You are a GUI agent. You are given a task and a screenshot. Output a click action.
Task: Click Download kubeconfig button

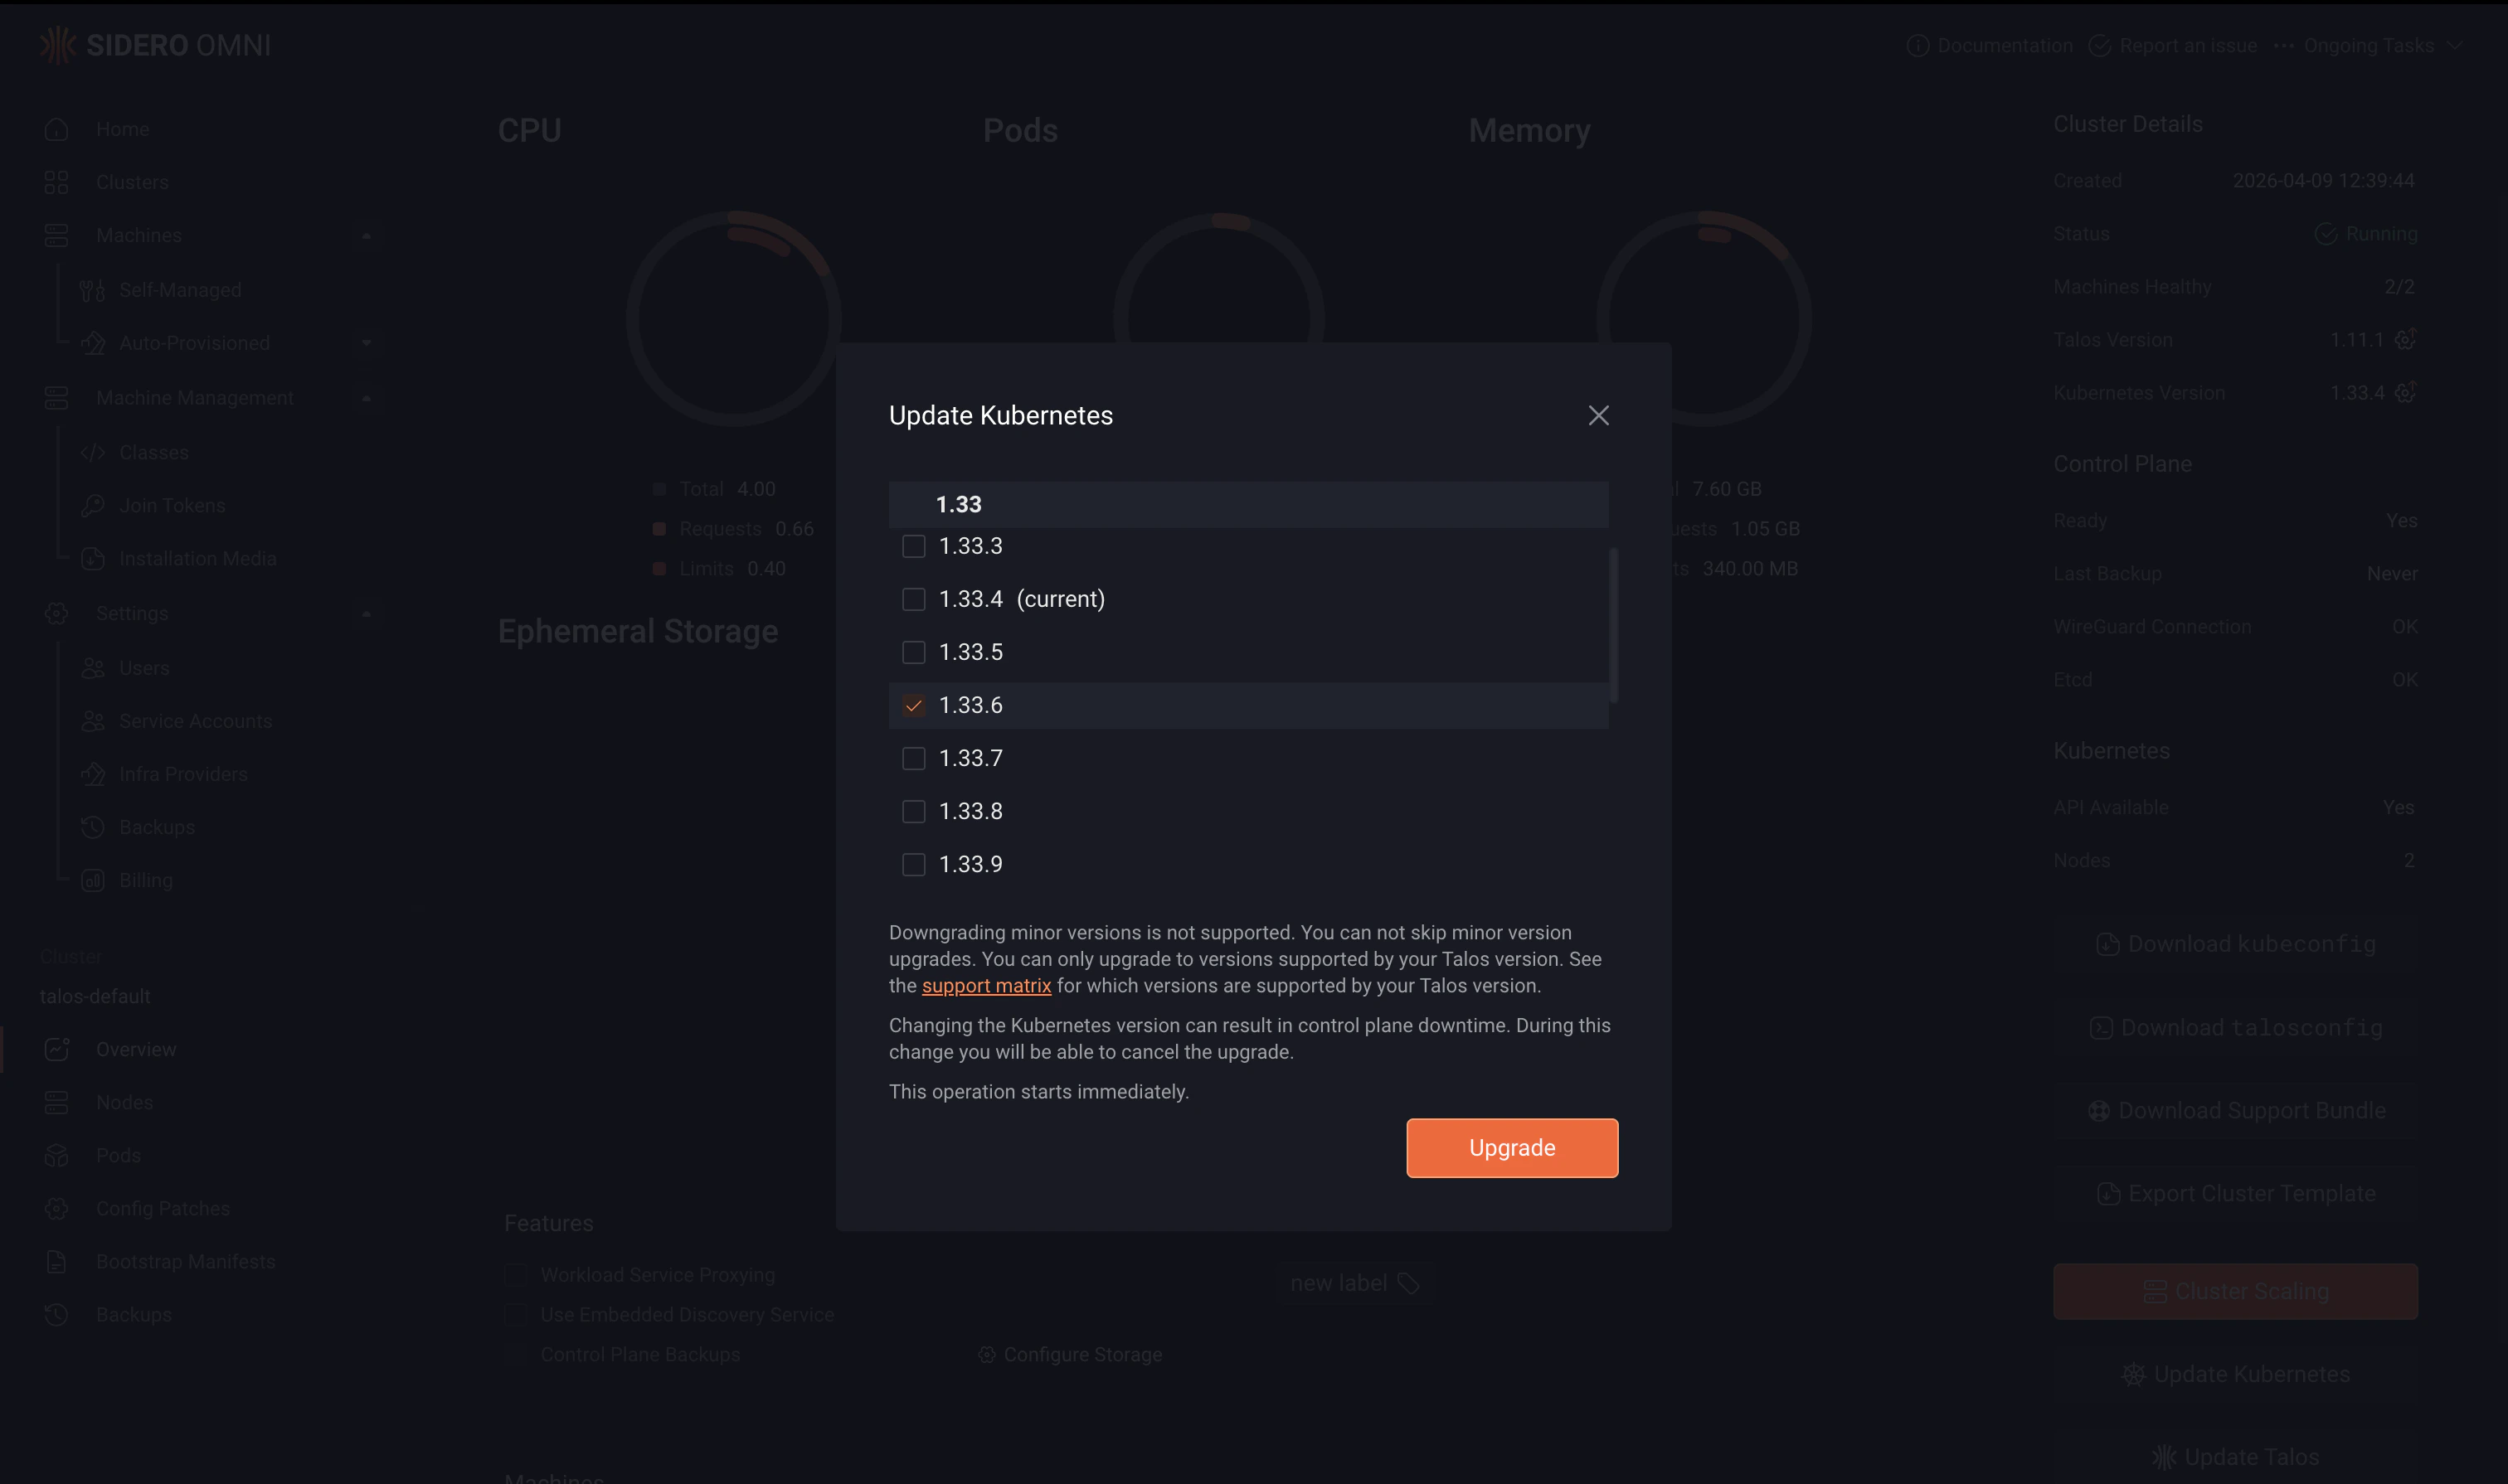(2235, 944)
